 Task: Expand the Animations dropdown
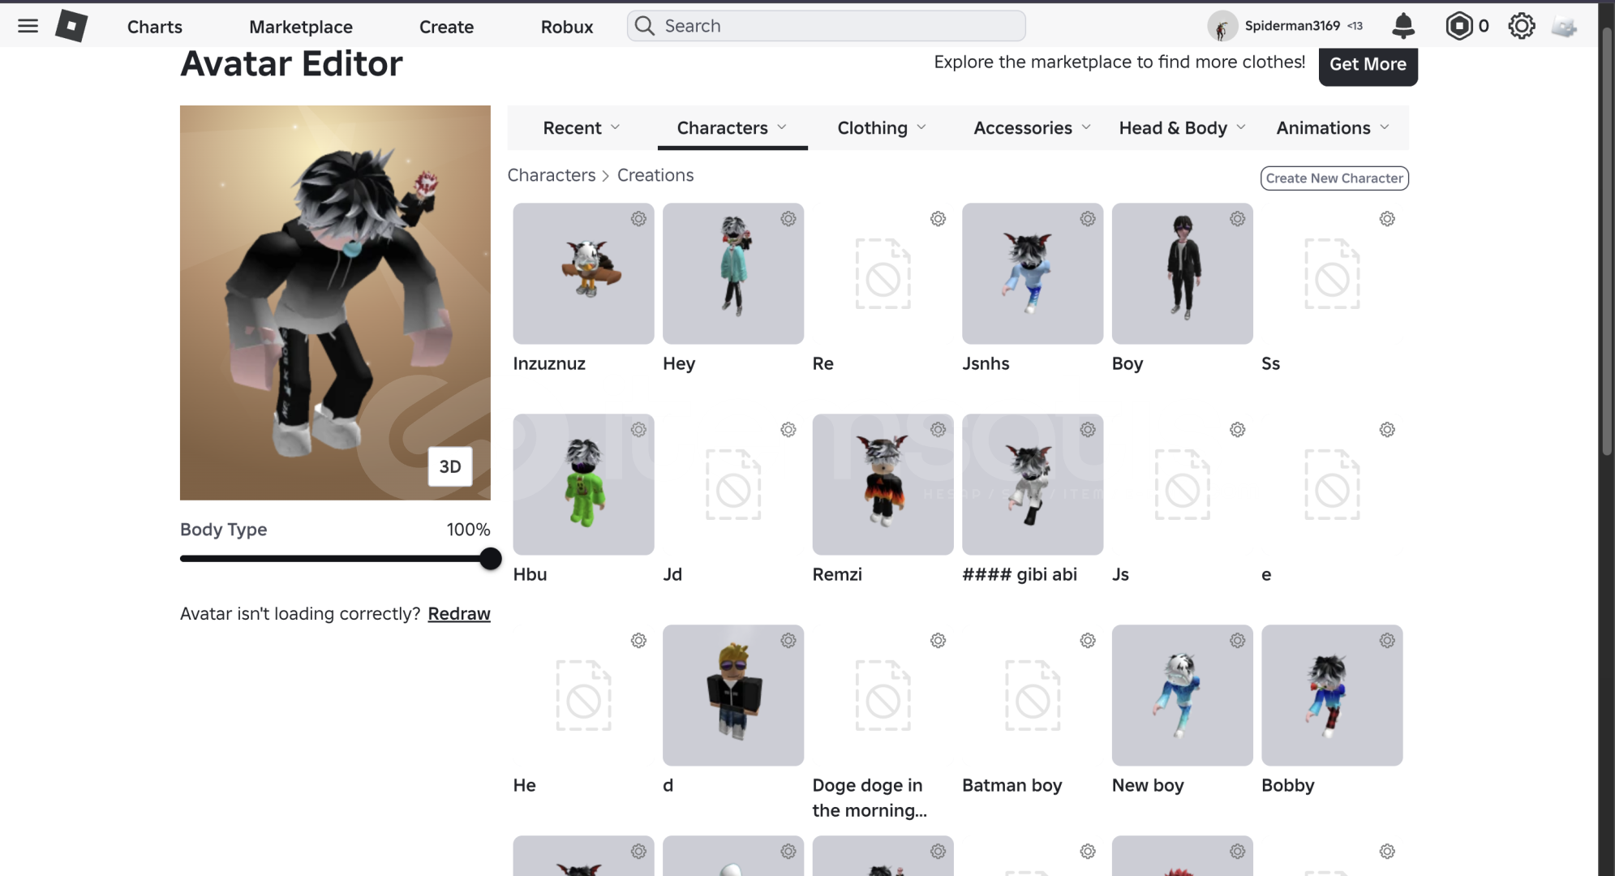click(x=1333, y=127)
